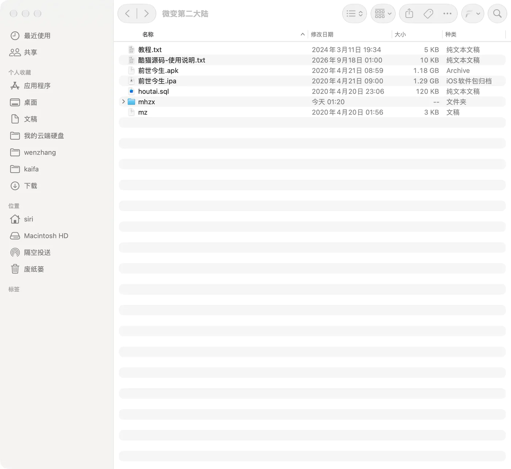Open the list view switcher control
The image size is (511, 469).
[x=354, y=14]
